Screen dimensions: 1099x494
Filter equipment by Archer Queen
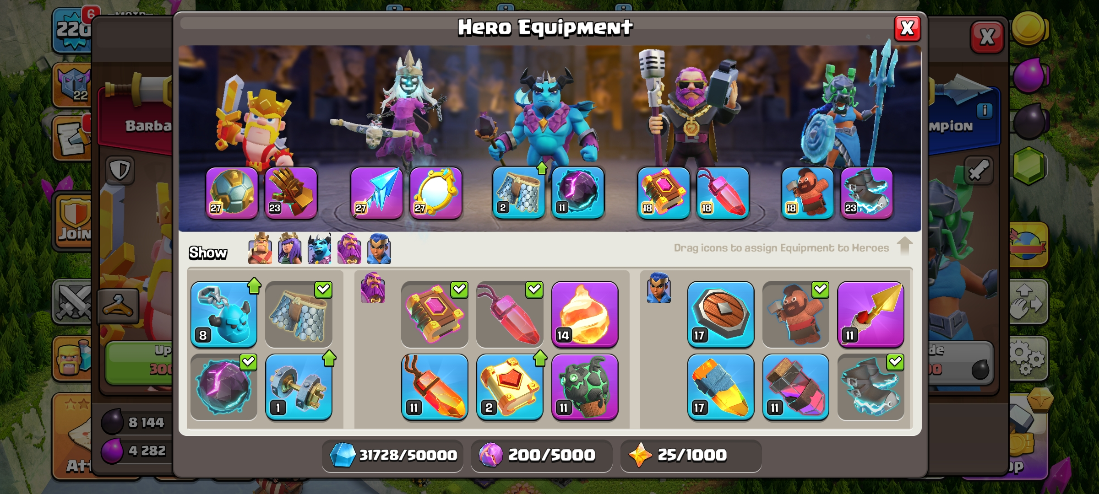click(x=290, y=248)
